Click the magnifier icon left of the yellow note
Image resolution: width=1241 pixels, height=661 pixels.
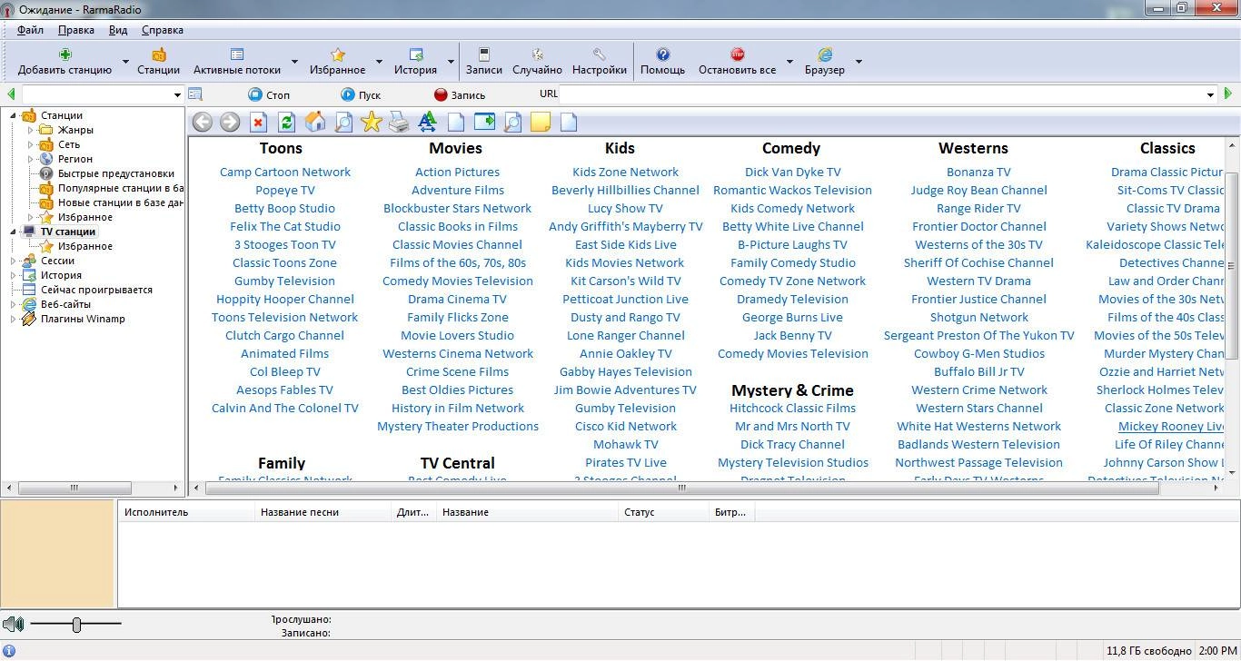[512, 122]
